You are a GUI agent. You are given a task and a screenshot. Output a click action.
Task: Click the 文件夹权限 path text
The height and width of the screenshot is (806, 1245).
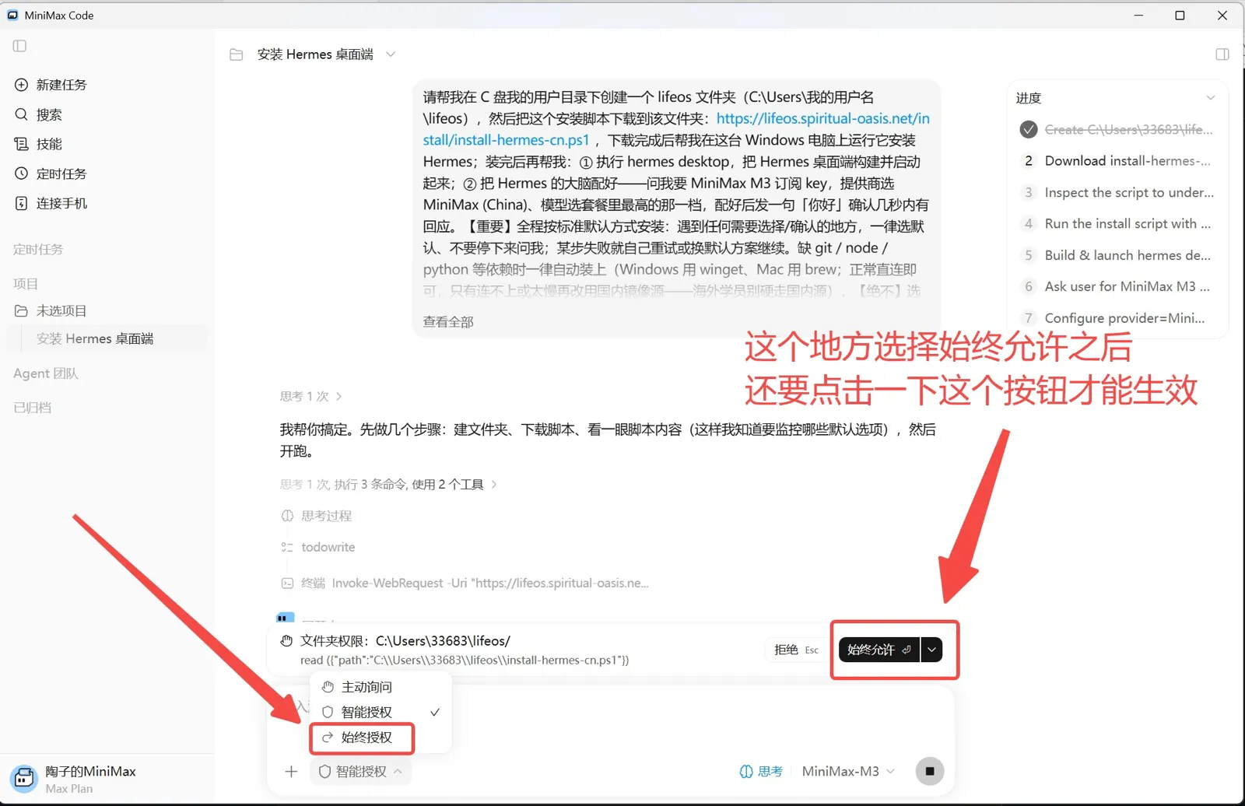click(x=405, y=641)
